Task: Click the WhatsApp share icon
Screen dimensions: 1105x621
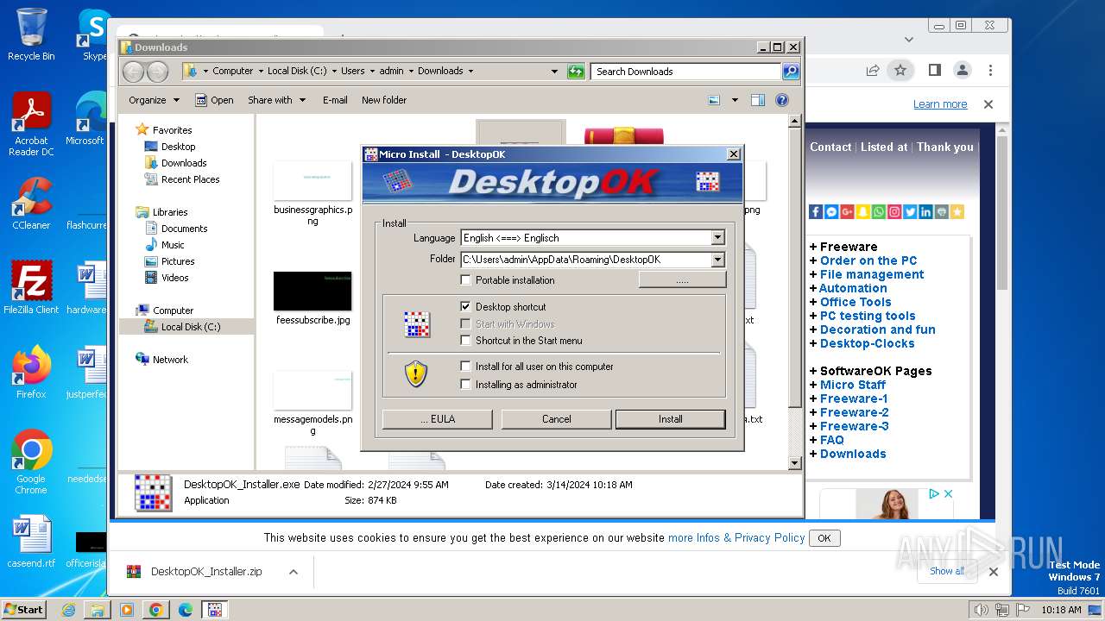Action: point(878,211)
